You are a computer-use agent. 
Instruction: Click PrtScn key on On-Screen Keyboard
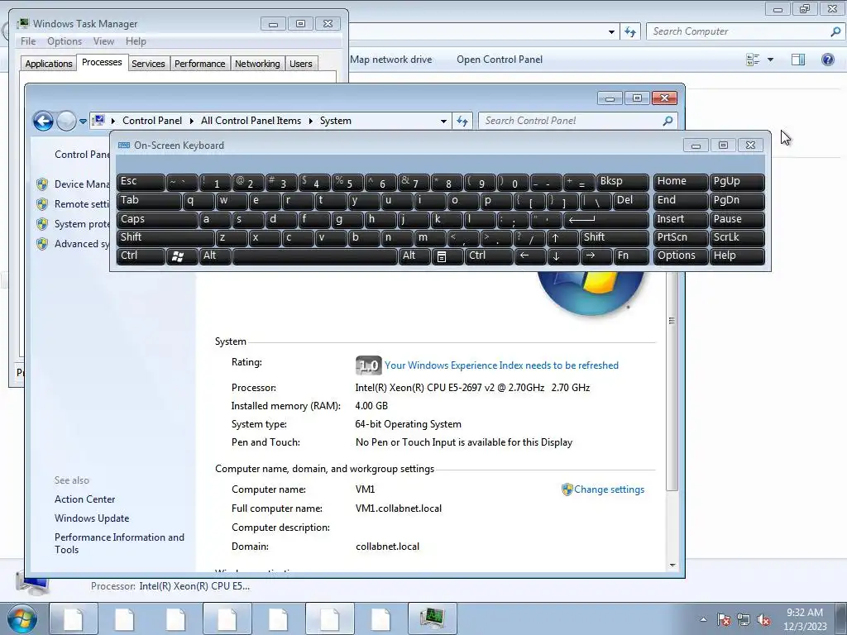click(x=681, y=237)
